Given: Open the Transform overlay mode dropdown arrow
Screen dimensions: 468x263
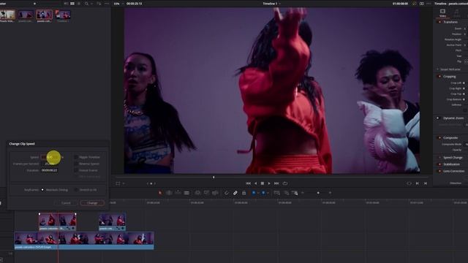Looking at the screenshot, I should point(124,183).
